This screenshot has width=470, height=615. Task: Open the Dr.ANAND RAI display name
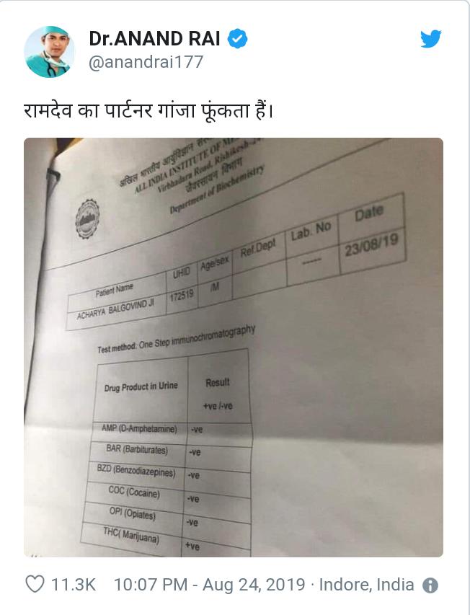tap(154, 38)
